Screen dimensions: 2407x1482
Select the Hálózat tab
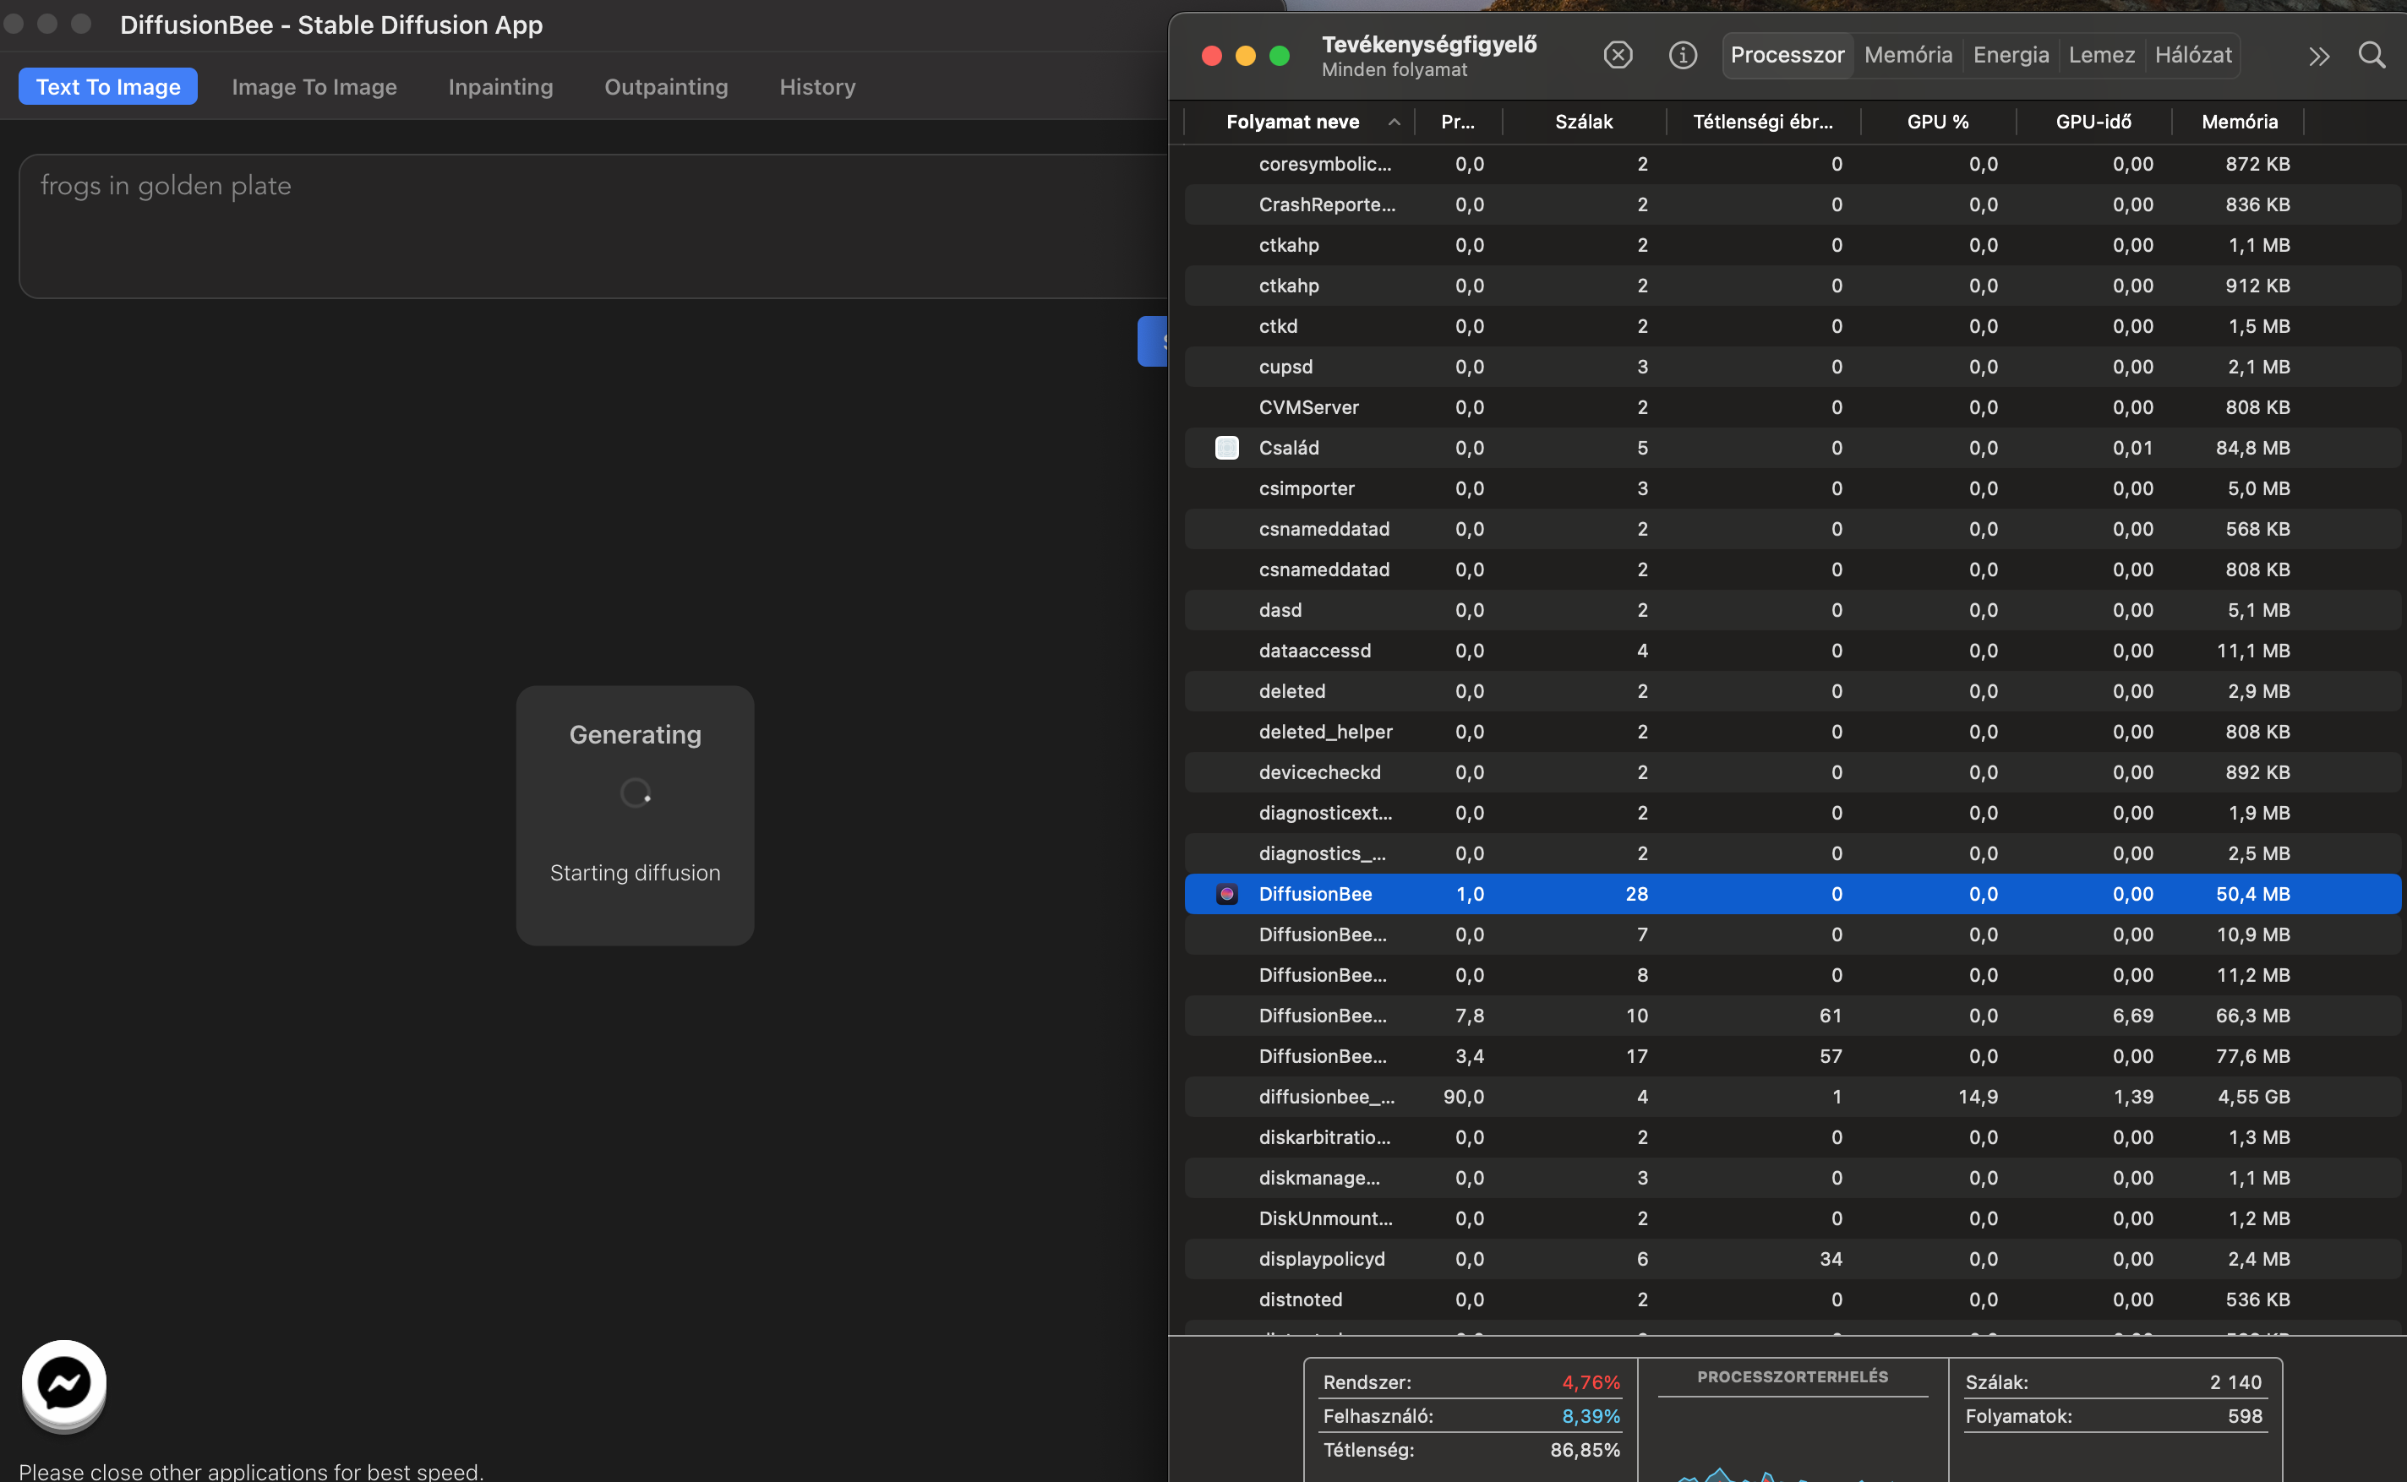(x=2192, y=55)
